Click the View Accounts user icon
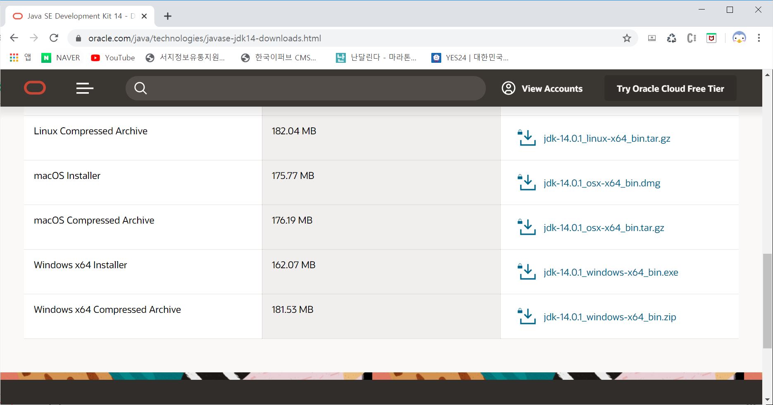This screenshot has height=405, width=773. coord(508,88)
